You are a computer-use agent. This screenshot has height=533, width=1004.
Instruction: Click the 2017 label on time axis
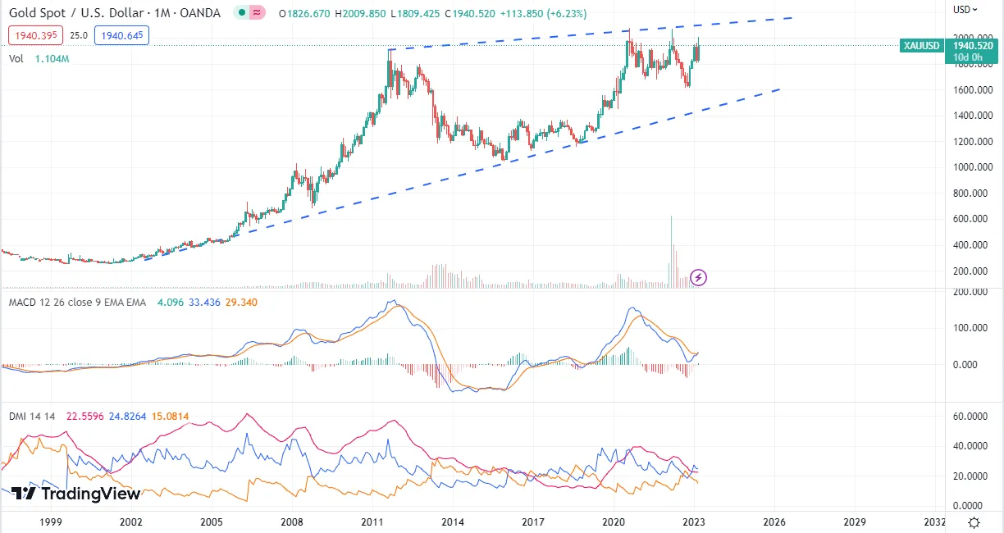[x=534, y=522]
